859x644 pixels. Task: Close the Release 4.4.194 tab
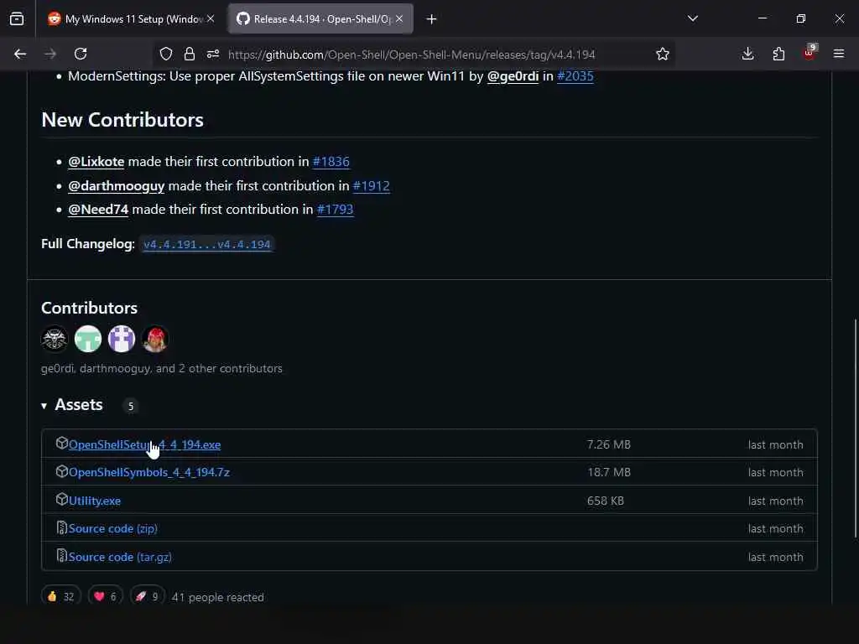(399, 18)
